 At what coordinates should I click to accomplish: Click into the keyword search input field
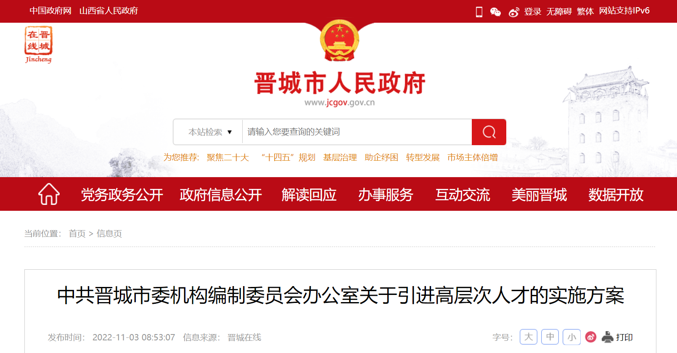coord(357,132)
